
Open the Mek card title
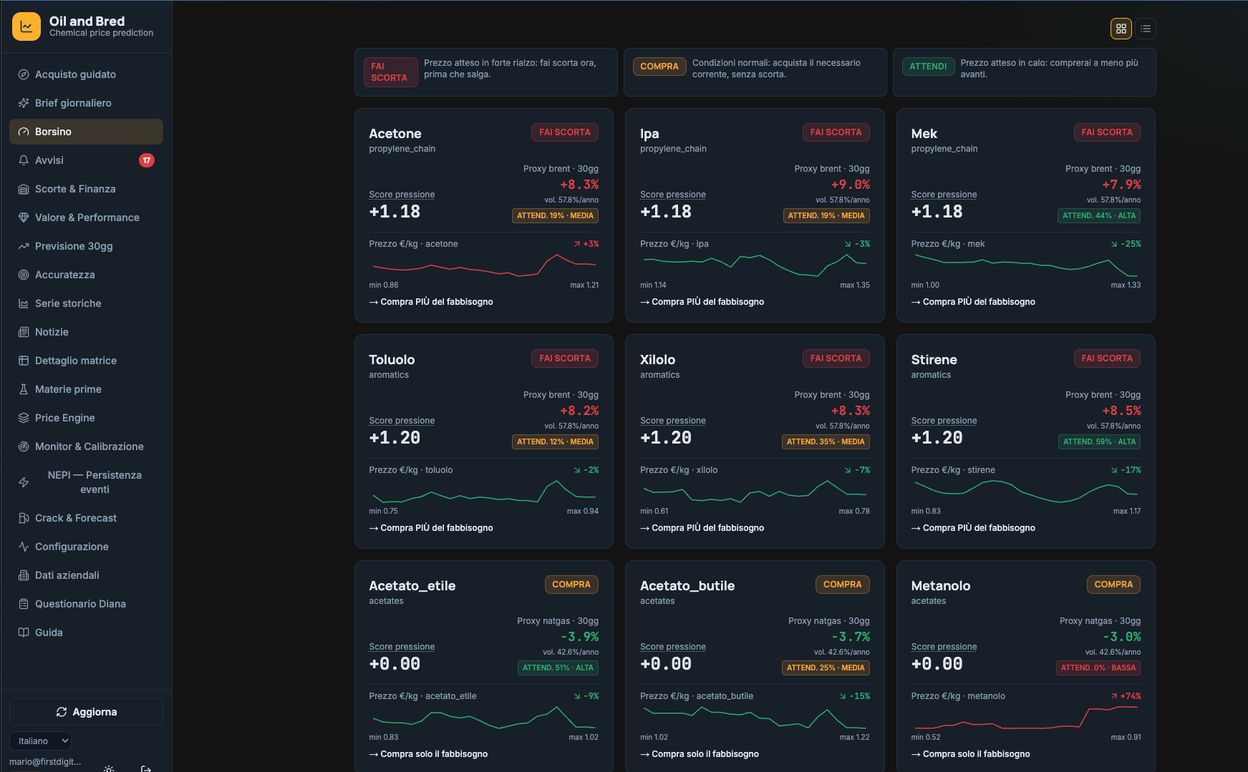(924, 134)
